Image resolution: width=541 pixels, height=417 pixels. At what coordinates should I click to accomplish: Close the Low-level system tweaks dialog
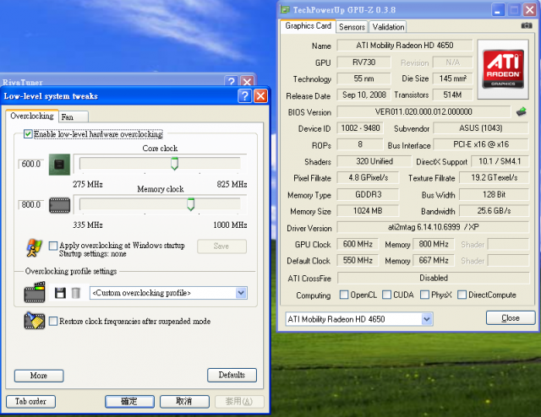click(x=260, y=95)
